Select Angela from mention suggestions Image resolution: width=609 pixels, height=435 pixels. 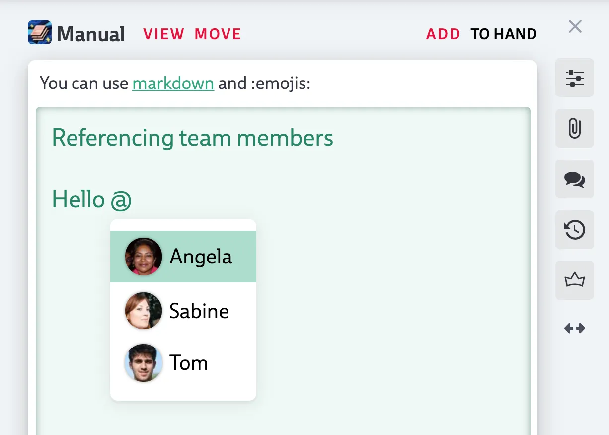[201, 257]
